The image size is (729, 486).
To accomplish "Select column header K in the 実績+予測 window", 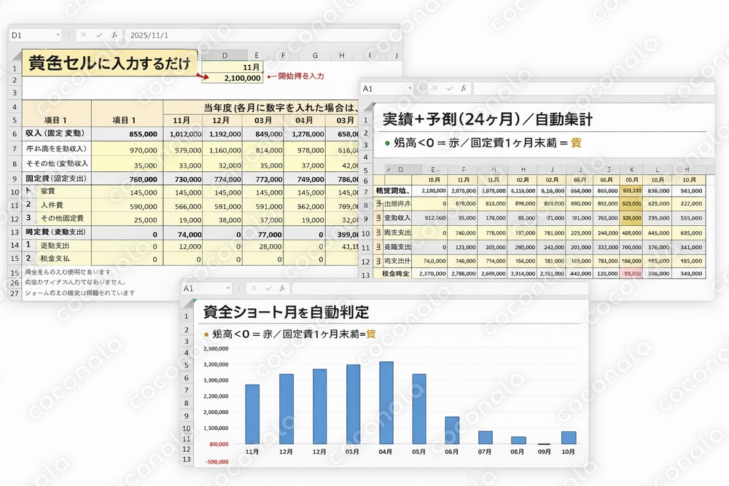I will click(632, 170).
